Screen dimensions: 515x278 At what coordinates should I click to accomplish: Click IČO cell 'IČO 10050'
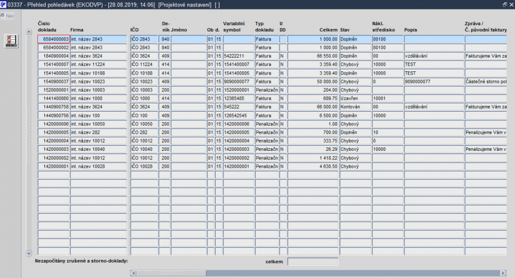(144, 124)
